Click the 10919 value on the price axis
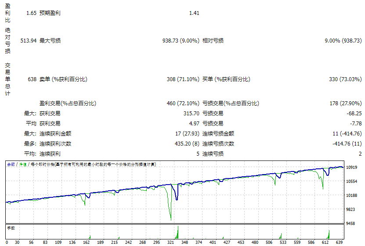 (x=353, y=168)
